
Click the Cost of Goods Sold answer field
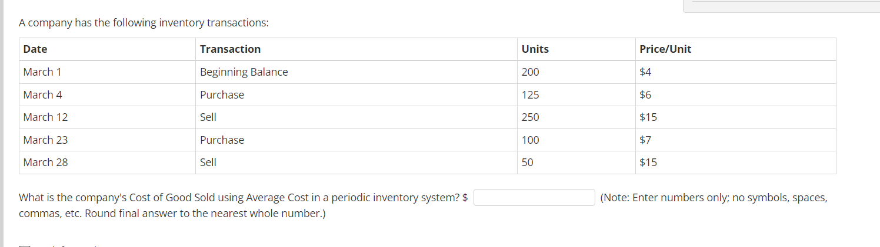point(535,197)
